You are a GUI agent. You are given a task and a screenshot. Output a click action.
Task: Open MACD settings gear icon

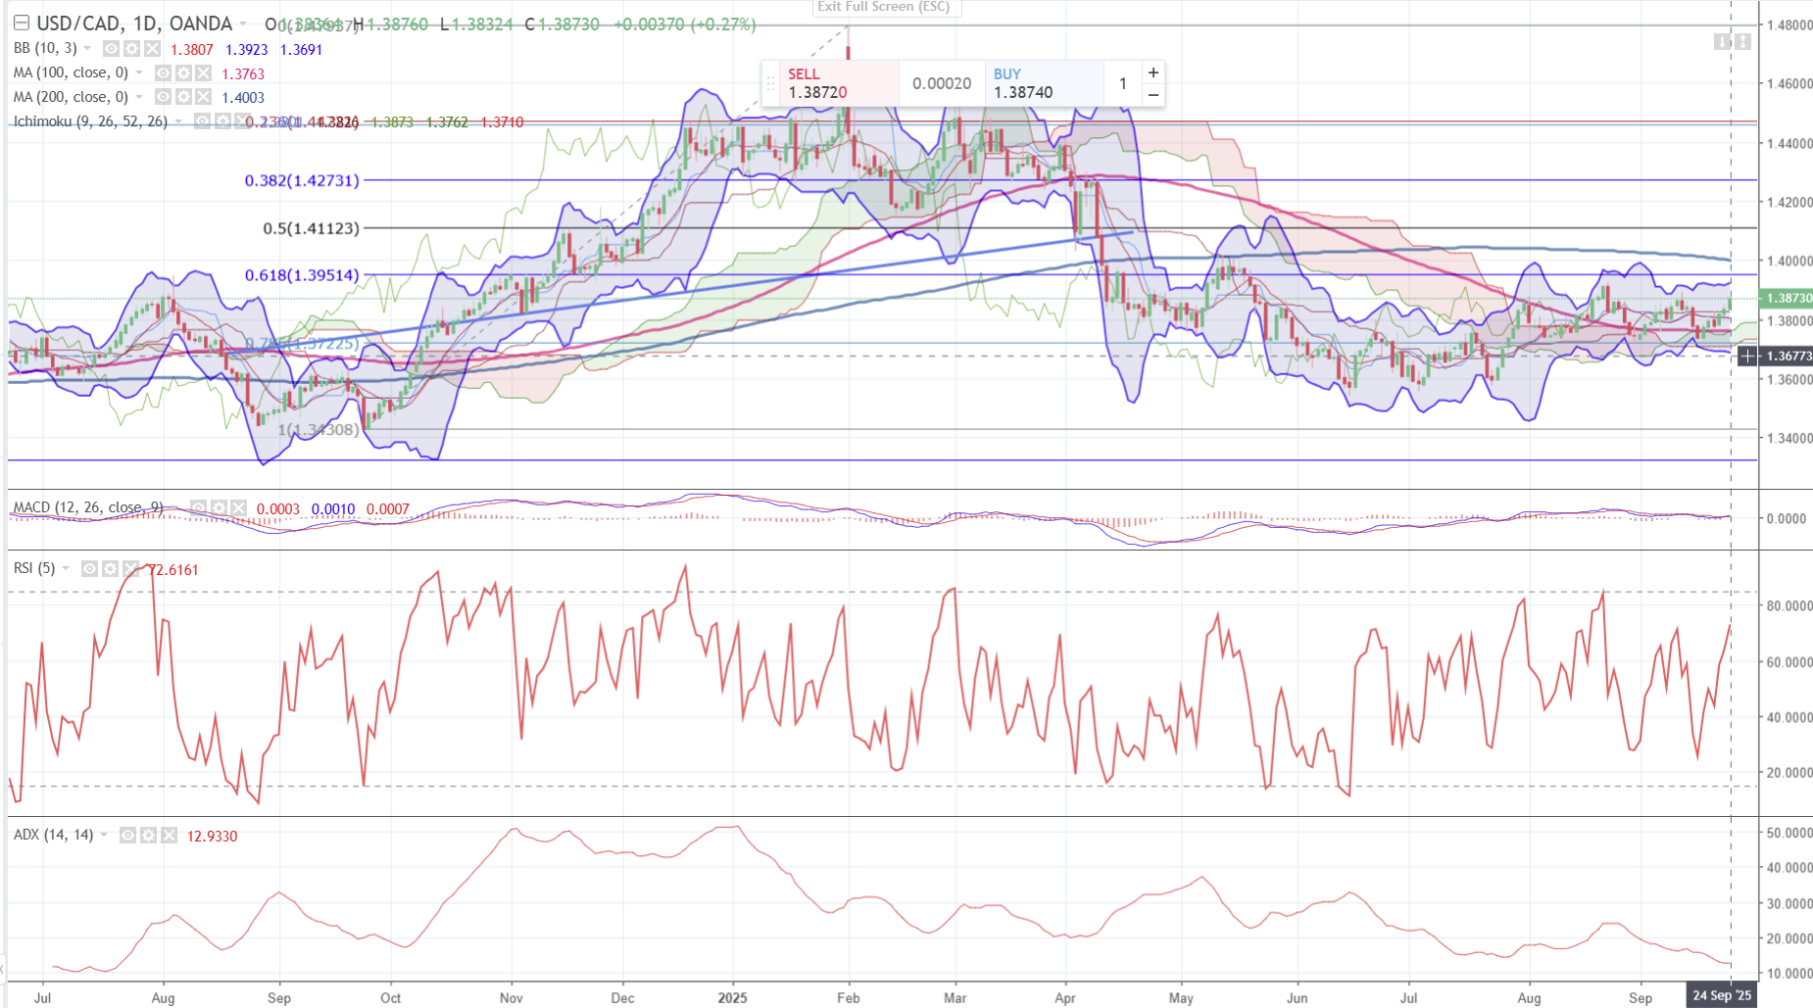tap(218, 507)
